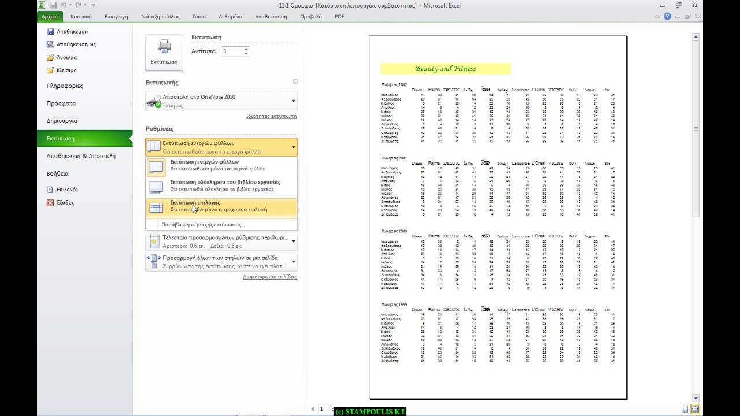Click the blue Help question mark icon
Viewport: 740px width, 416px height.
click(668, 16)
